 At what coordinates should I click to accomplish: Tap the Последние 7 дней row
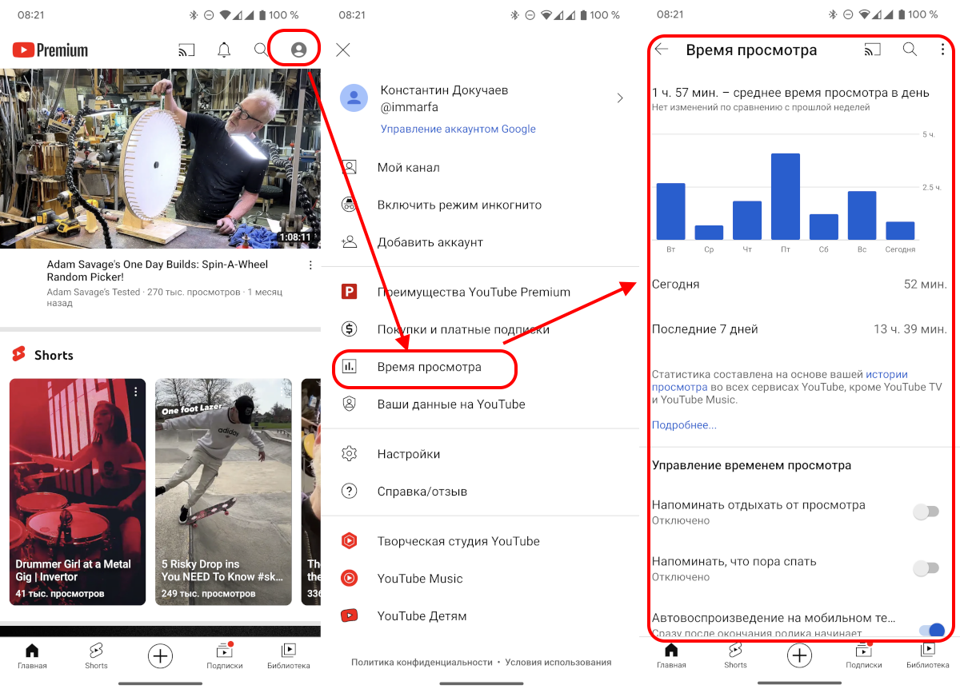[799, 329]
